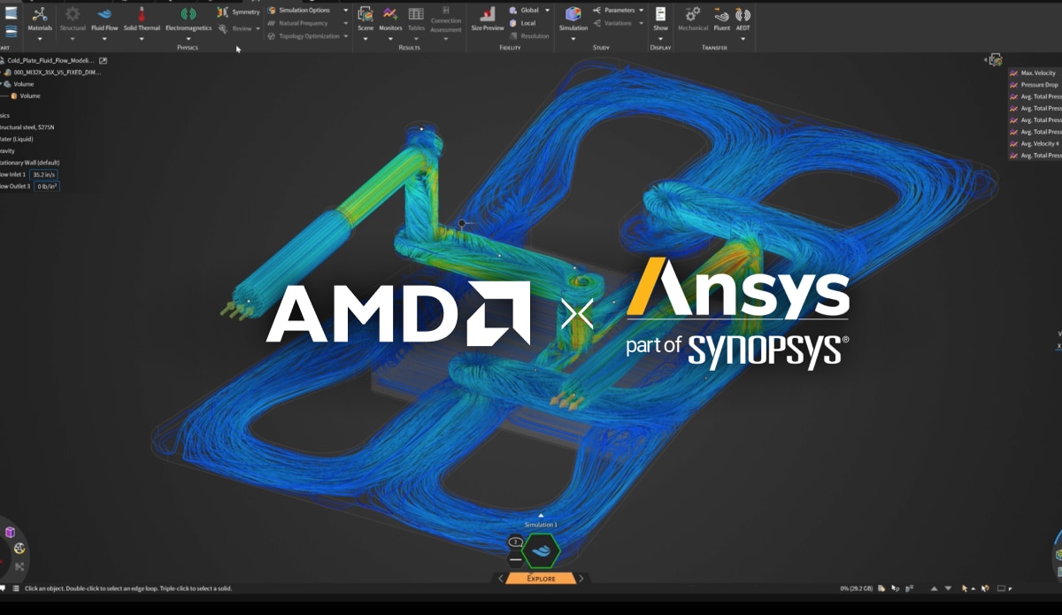Open the Parameters tool
The image size is (1062, 615).
click(x=614, y=10)
